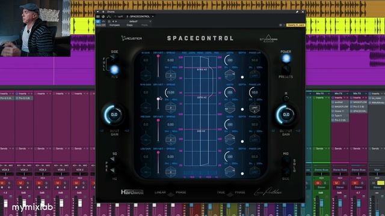The height and width of the screenshot is (216, 385).
Task: Open dropdown arrow beside SPACECONTROL tab
Action: coord(153,17)
